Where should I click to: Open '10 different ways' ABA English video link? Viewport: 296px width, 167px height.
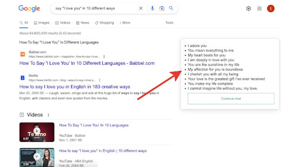point(103,151)
